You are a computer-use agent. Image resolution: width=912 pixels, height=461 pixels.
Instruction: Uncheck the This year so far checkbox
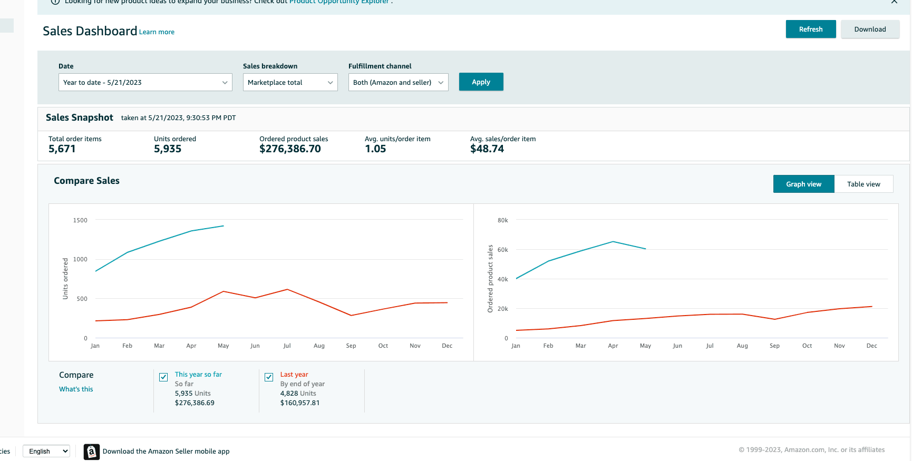click(x=163, y=377)
